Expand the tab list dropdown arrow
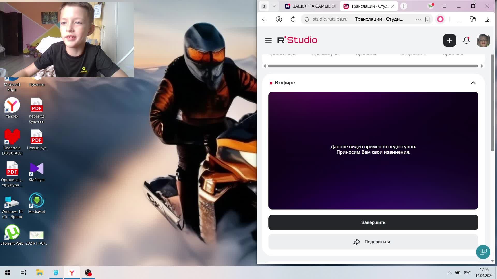 [274, 6]
